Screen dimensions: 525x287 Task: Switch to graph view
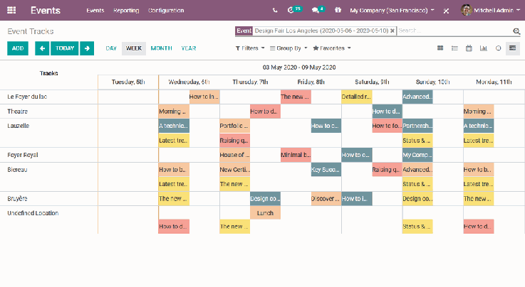(x=484, y=48)
